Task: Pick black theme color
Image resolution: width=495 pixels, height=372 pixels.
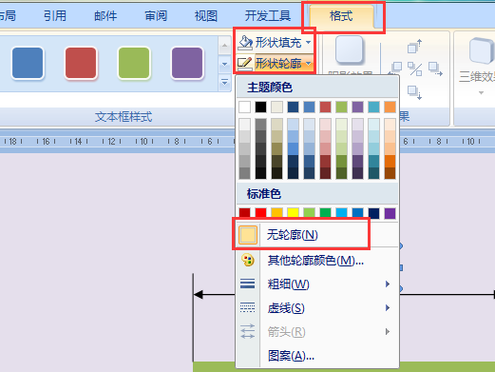Action: tap(260, 108)
